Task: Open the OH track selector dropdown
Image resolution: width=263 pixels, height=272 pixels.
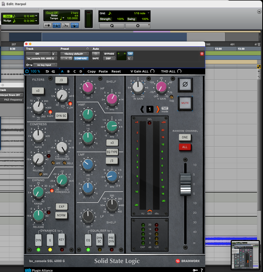Action: 38,54
